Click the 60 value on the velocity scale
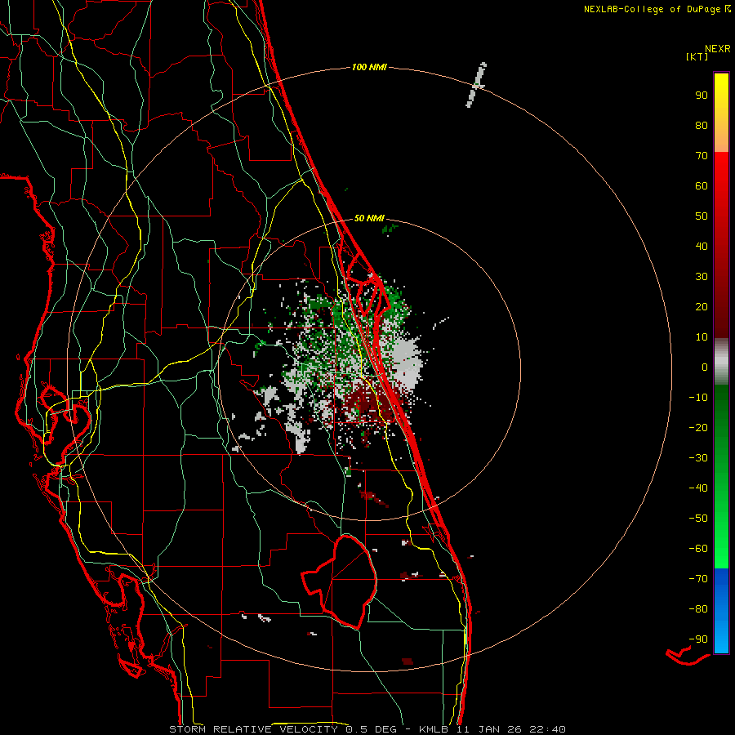 [702, 185]
